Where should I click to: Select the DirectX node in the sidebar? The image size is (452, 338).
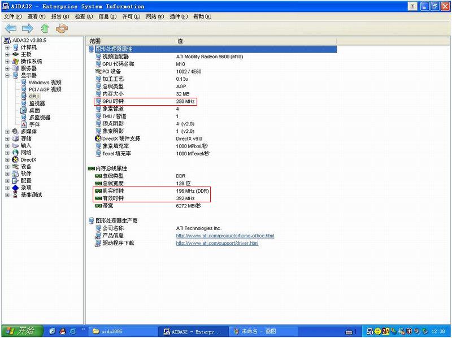28,159
